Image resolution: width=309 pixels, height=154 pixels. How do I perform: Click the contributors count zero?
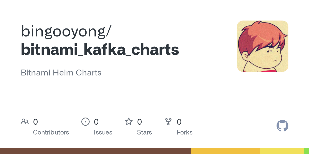tap(36, 122)
